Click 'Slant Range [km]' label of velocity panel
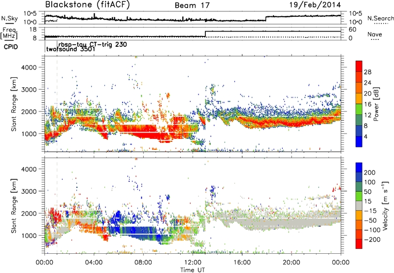This screenshot has height=273, width=394. (x=14, y=205)
